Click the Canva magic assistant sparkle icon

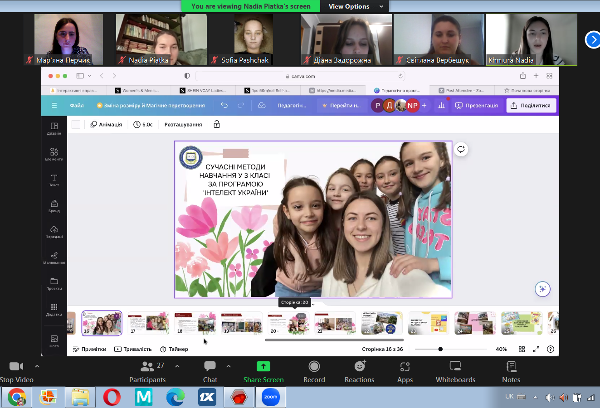[542, 289]
